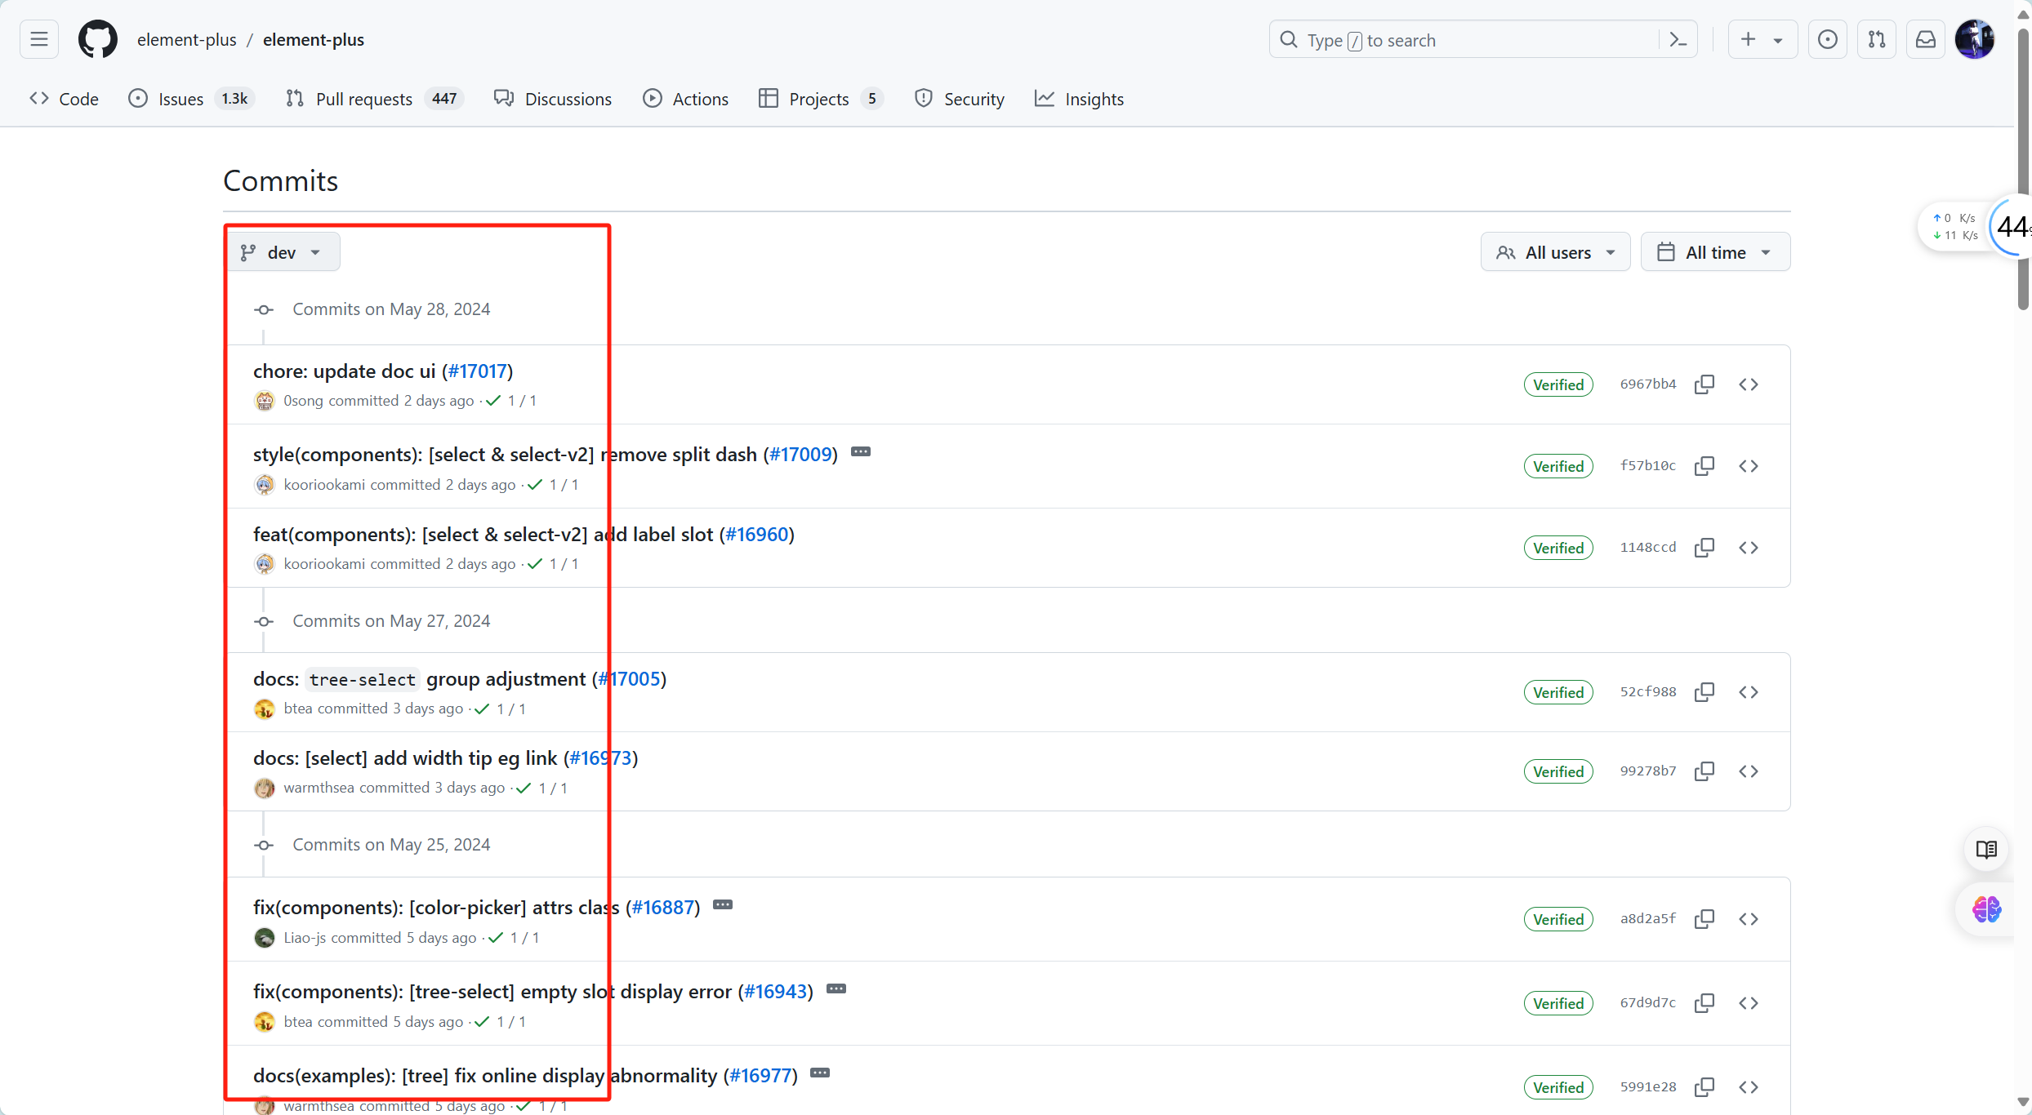The height and width of the screenshot is (1115, 2032).
Task: Open the global navigation hamburger menu
Action: (x=38, y=39)
